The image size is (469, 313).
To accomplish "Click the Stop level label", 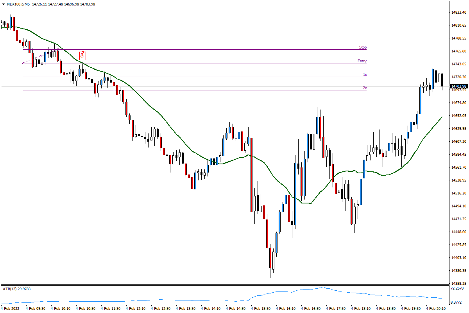I will (x=362, y=47).
